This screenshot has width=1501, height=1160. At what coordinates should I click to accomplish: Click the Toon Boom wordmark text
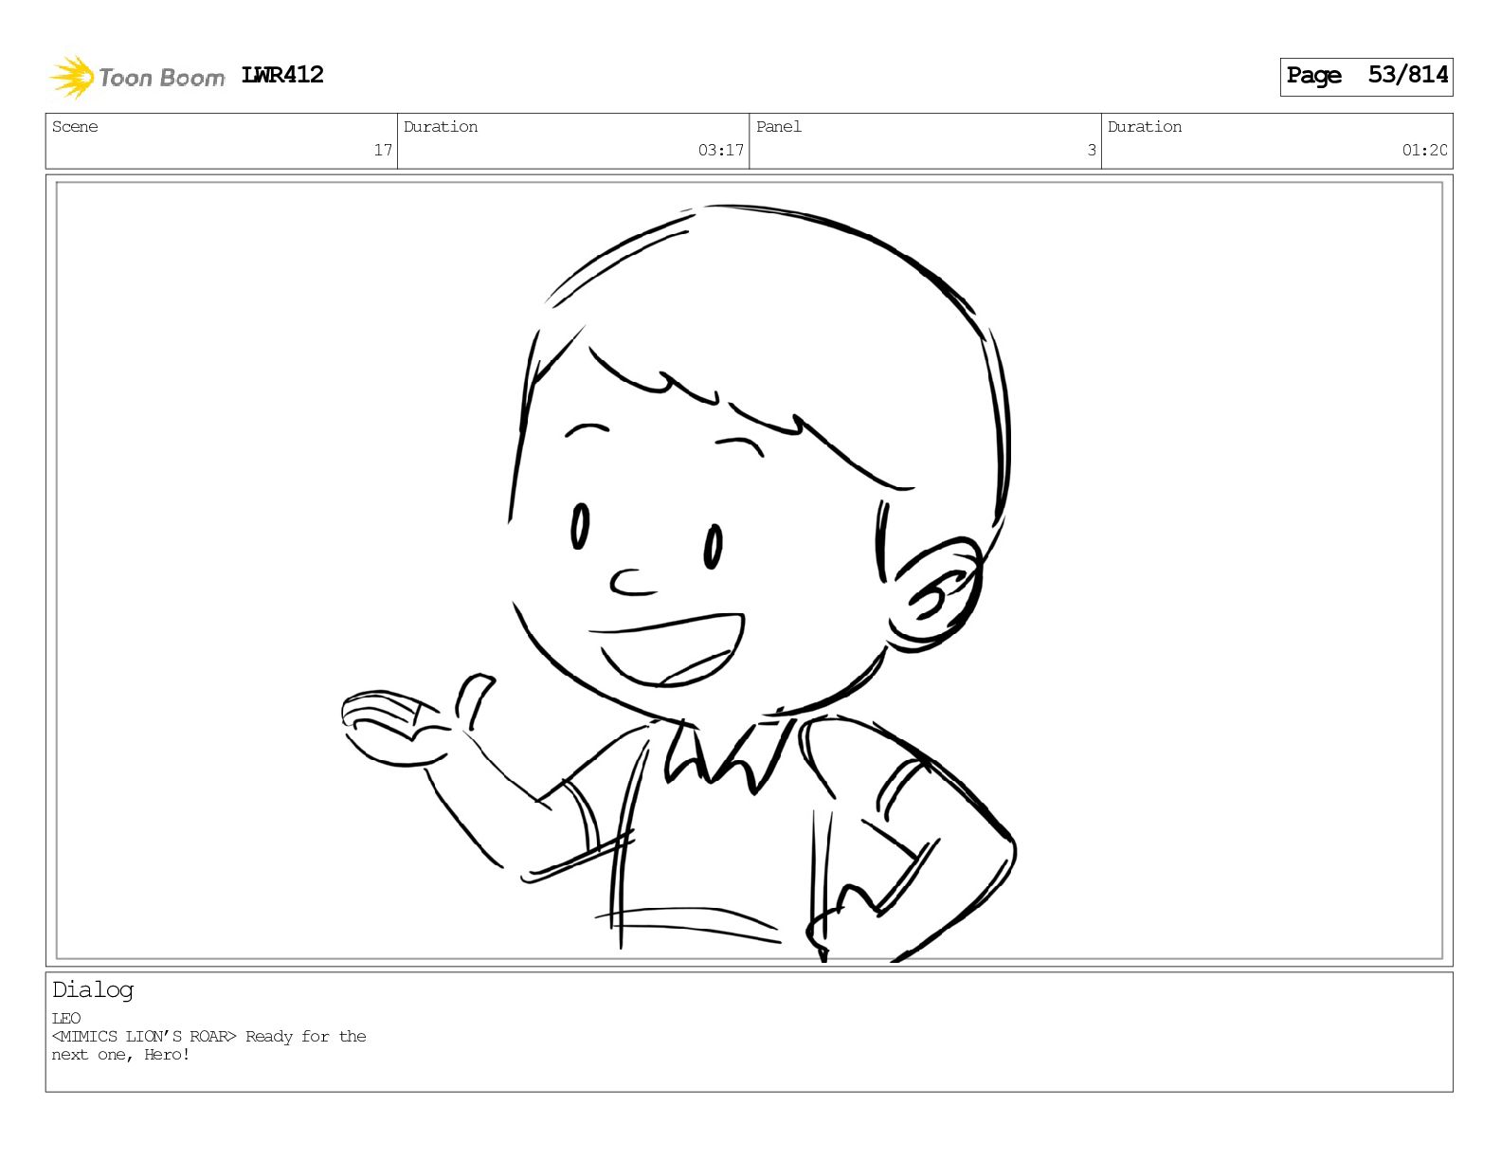pos(162,78)
